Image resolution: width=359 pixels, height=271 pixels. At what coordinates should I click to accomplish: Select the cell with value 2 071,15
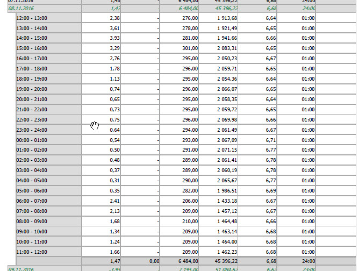218,150
